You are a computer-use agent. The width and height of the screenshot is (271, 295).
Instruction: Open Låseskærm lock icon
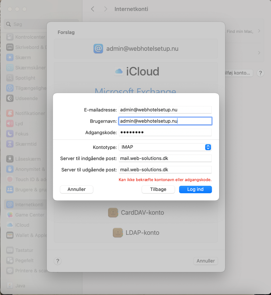[10, 159]
